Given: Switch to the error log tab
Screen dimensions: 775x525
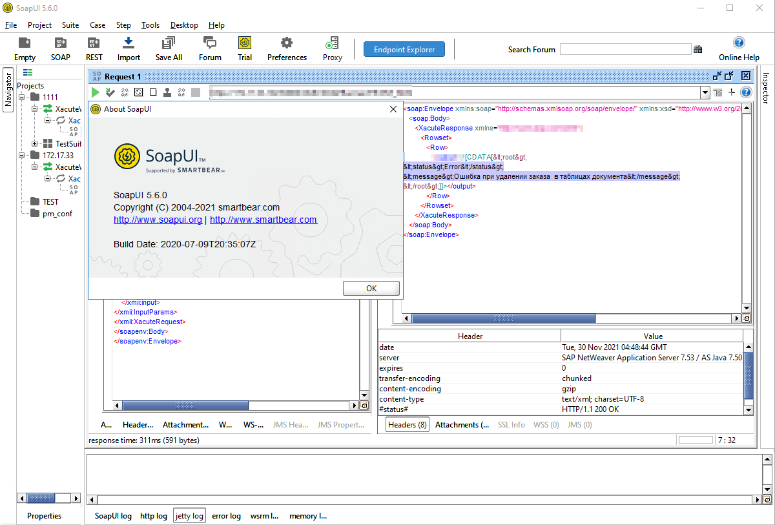Looking at the screenshot, I should point(226,516).
